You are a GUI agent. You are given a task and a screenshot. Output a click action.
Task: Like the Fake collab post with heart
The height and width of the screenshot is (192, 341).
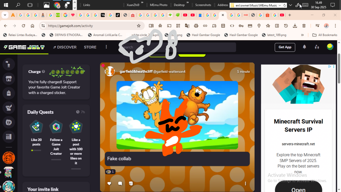(109, 184)
